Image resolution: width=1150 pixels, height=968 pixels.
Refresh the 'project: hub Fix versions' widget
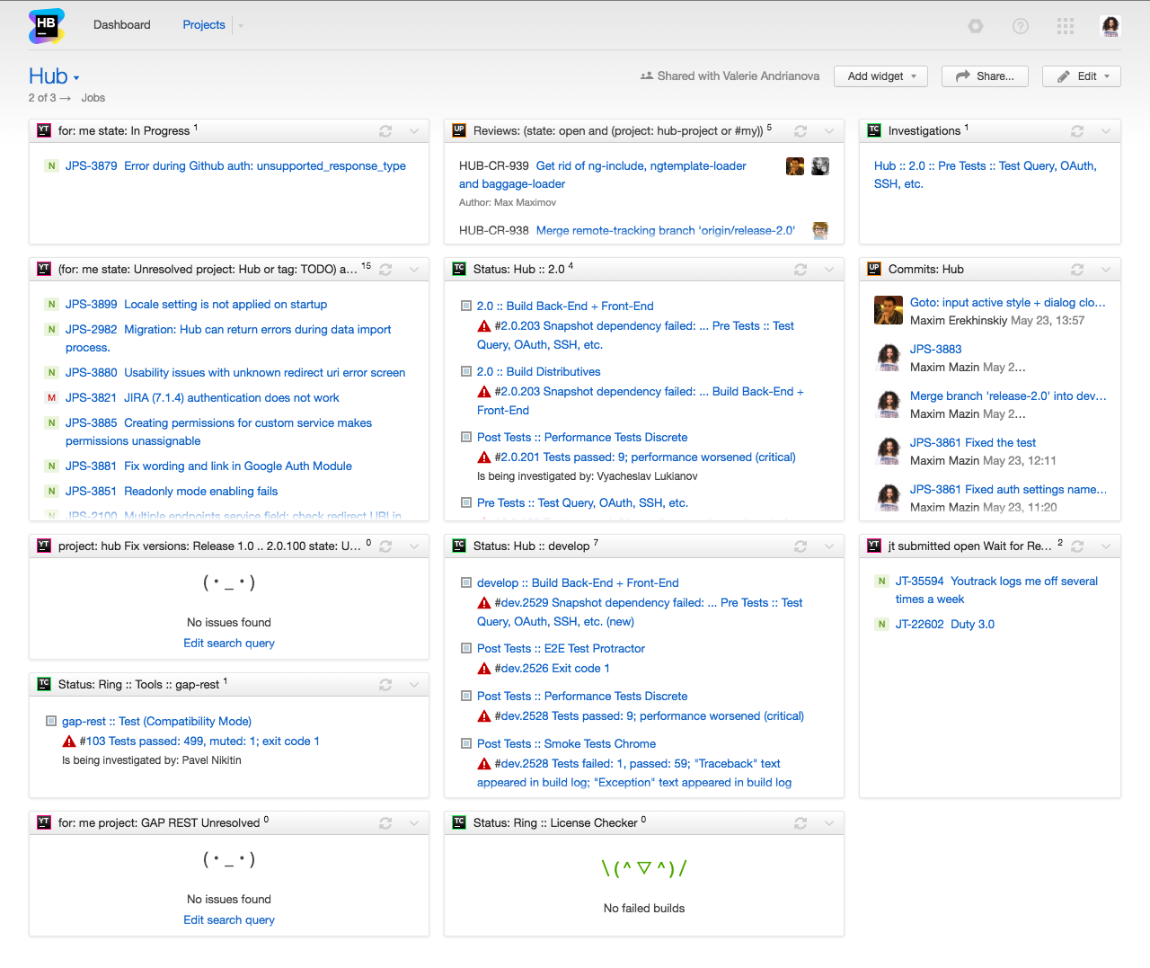(385, 546)
